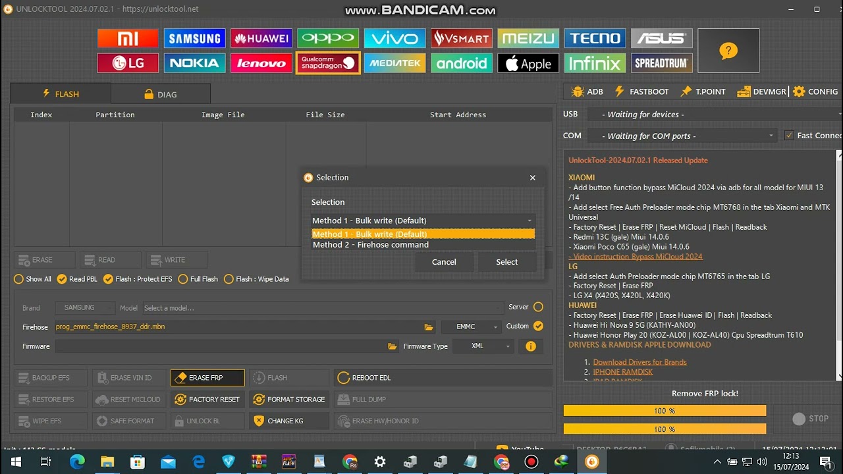Open the USB devices dropdown
843x474 pixels.
[715, 115]
